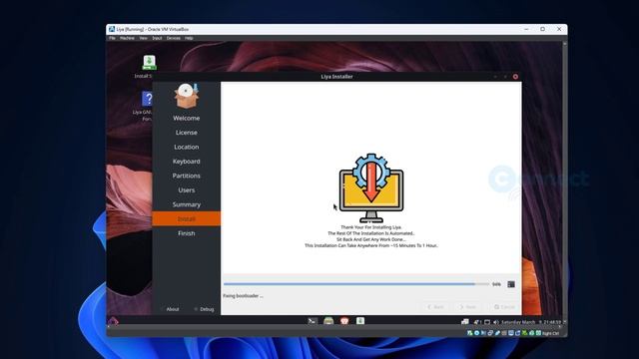Screen dimensions: 639x359
Task: Click the Back button
Action: pyautogui.click(x=435, y=307)
